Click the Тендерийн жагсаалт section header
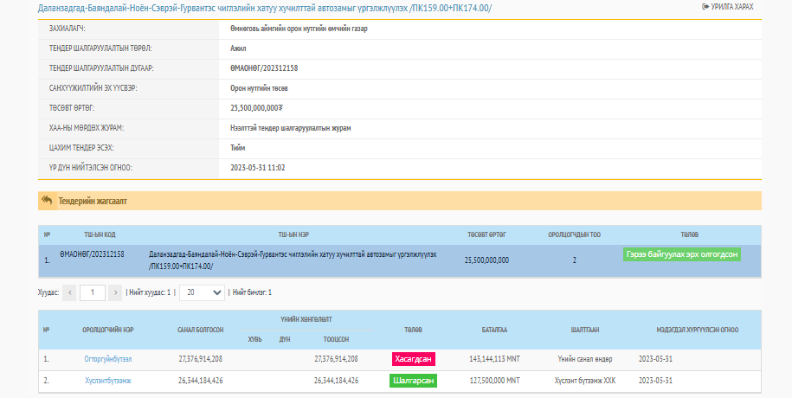 93,201
